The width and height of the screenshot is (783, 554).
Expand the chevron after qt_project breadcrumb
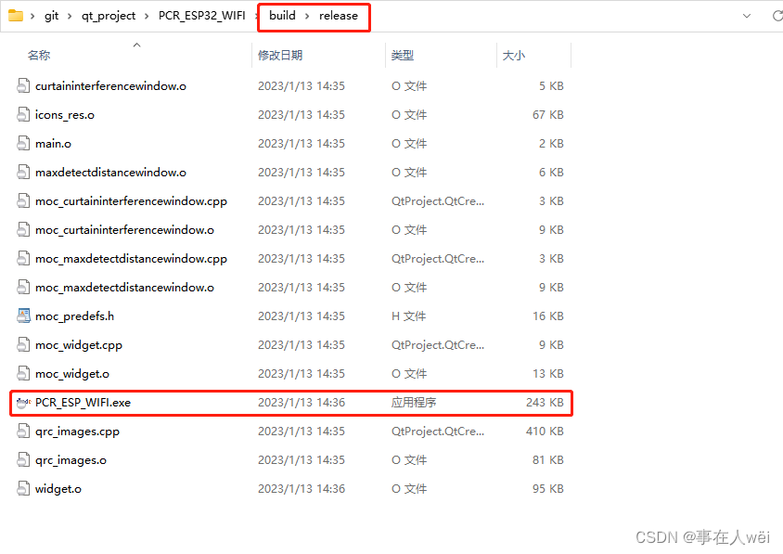tap(147, 16)
